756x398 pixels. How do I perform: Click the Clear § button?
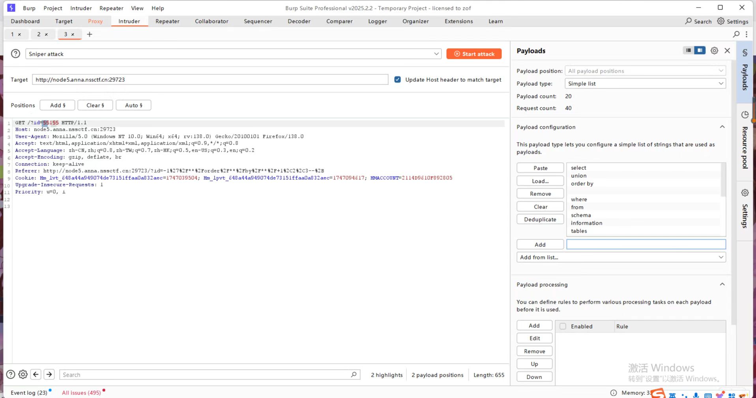click(95, 105)
